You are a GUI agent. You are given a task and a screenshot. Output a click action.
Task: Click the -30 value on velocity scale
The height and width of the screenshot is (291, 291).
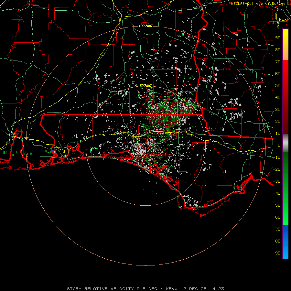coord(276,181)
